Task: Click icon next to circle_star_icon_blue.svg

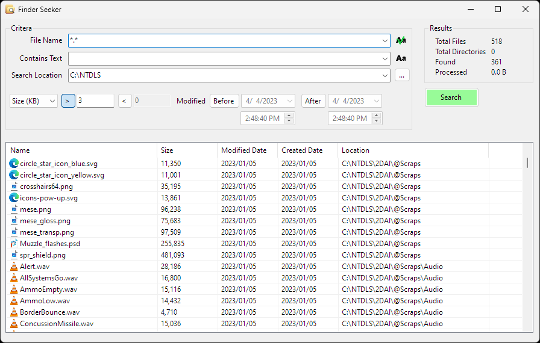Action: pos(14,164)
